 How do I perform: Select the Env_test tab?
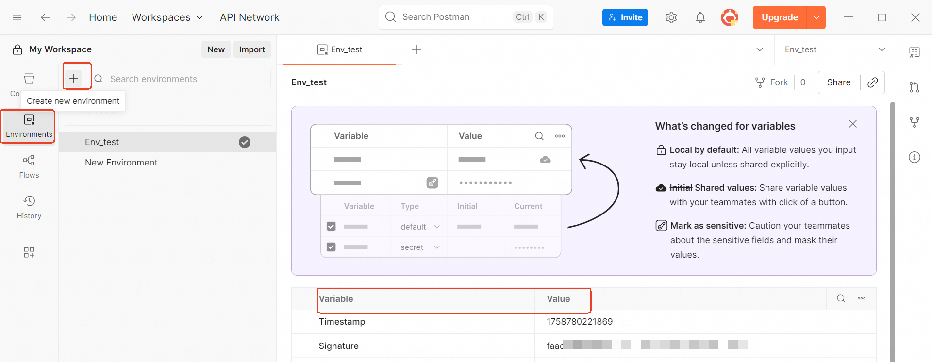(x=339, y=49)
